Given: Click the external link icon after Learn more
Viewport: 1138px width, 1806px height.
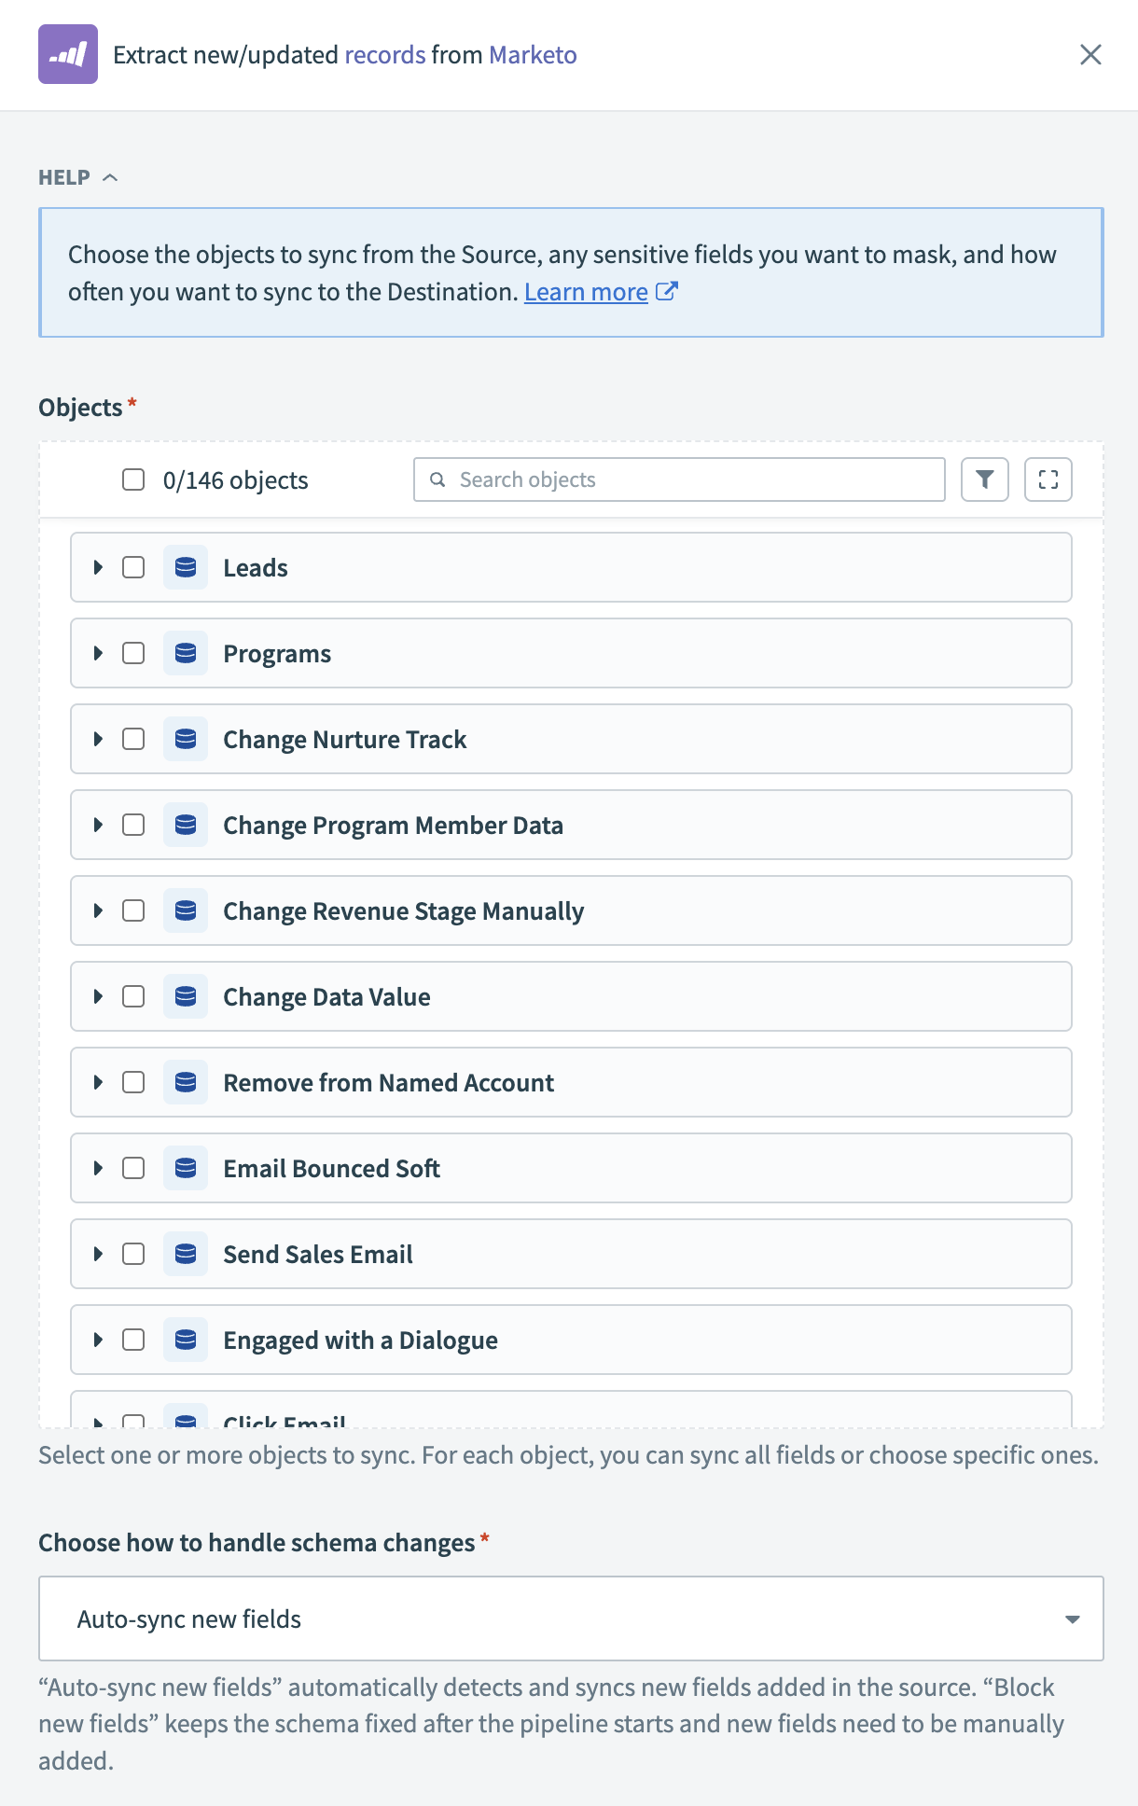Looking at the screenshot, I should click(x=667, y=291).
